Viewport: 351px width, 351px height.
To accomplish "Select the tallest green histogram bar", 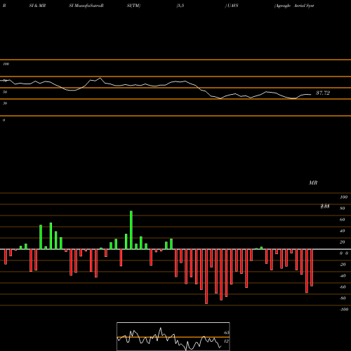I will [x=131, y=230].
